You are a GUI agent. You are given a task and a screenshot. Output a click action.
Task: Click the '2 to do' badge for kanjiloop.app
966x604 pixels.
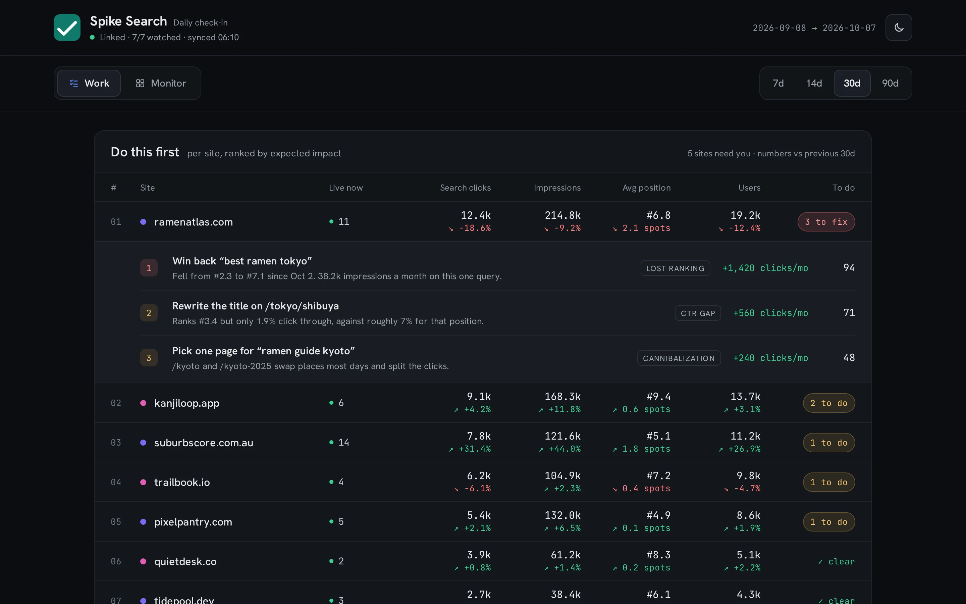click(x=829, y=403)
